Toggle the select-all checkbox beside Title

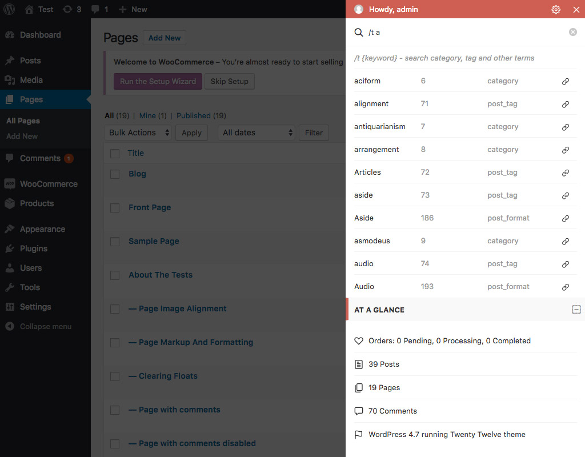tap(115, 153)
